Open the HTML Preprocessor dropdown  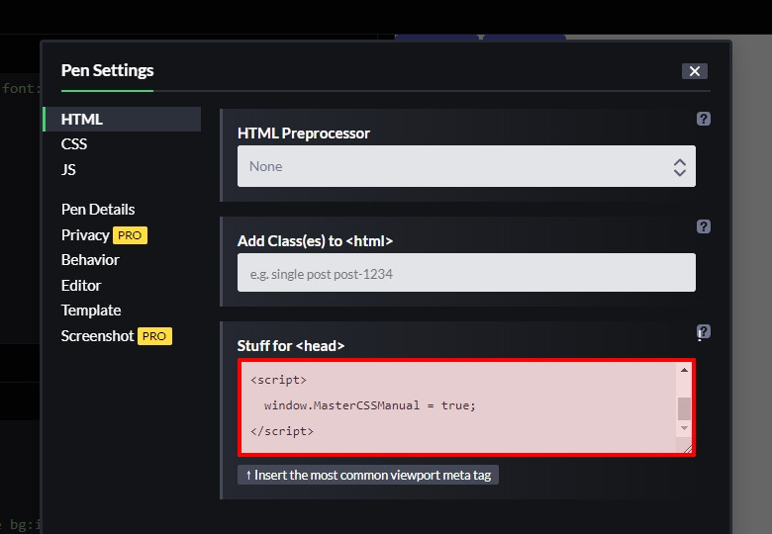466,166
